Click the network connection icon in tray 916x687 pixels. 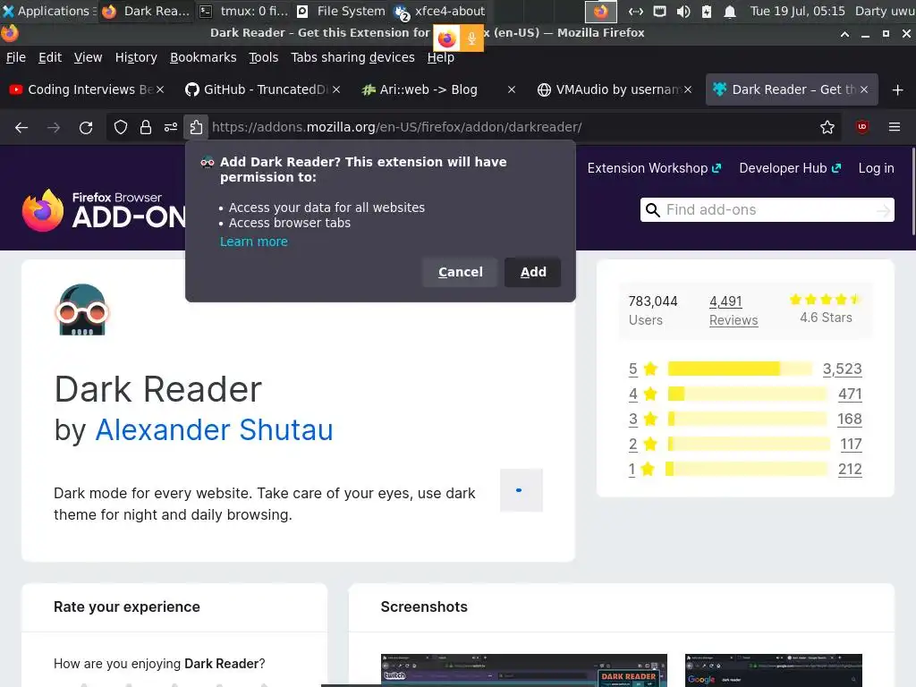point(636,11)
